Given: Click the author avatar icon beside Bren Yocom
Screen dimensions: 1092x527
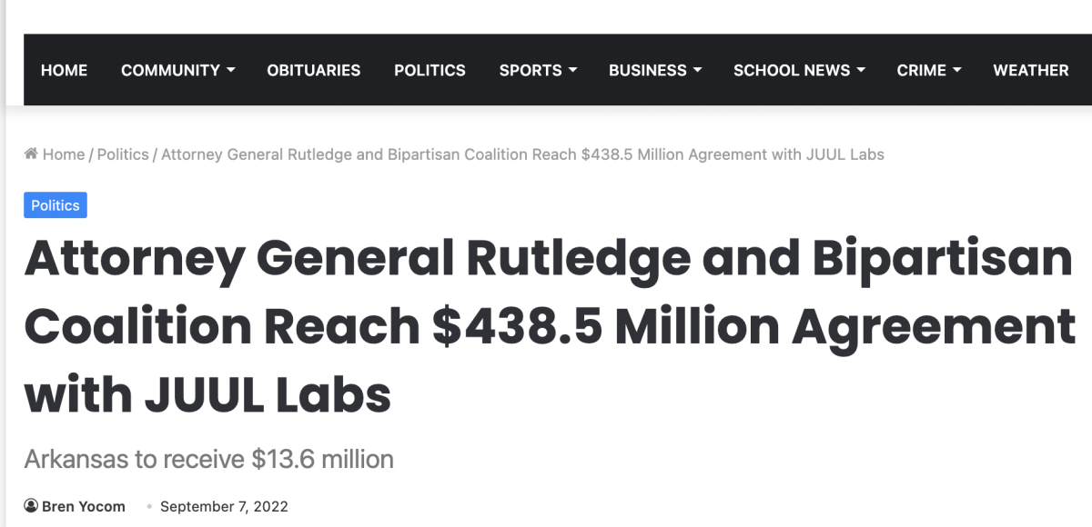Looking at the screenshot, I should coord(31,506).
